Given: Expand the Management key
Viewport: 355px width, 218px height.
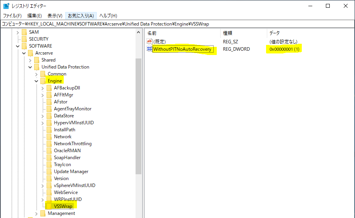Looking at the screenshot, I should point(36,214).
